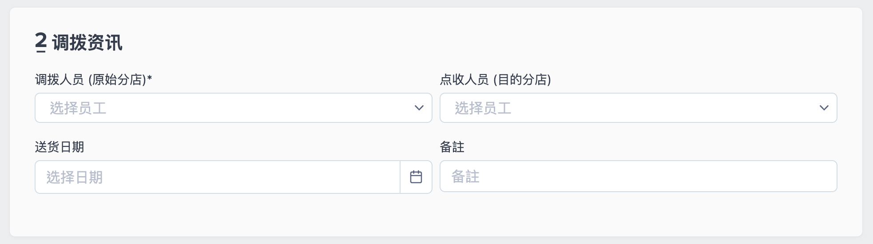Screen dimensions: 873x244
Task: Click the 备註 label above the remarks field
Action: pos(452,147)
